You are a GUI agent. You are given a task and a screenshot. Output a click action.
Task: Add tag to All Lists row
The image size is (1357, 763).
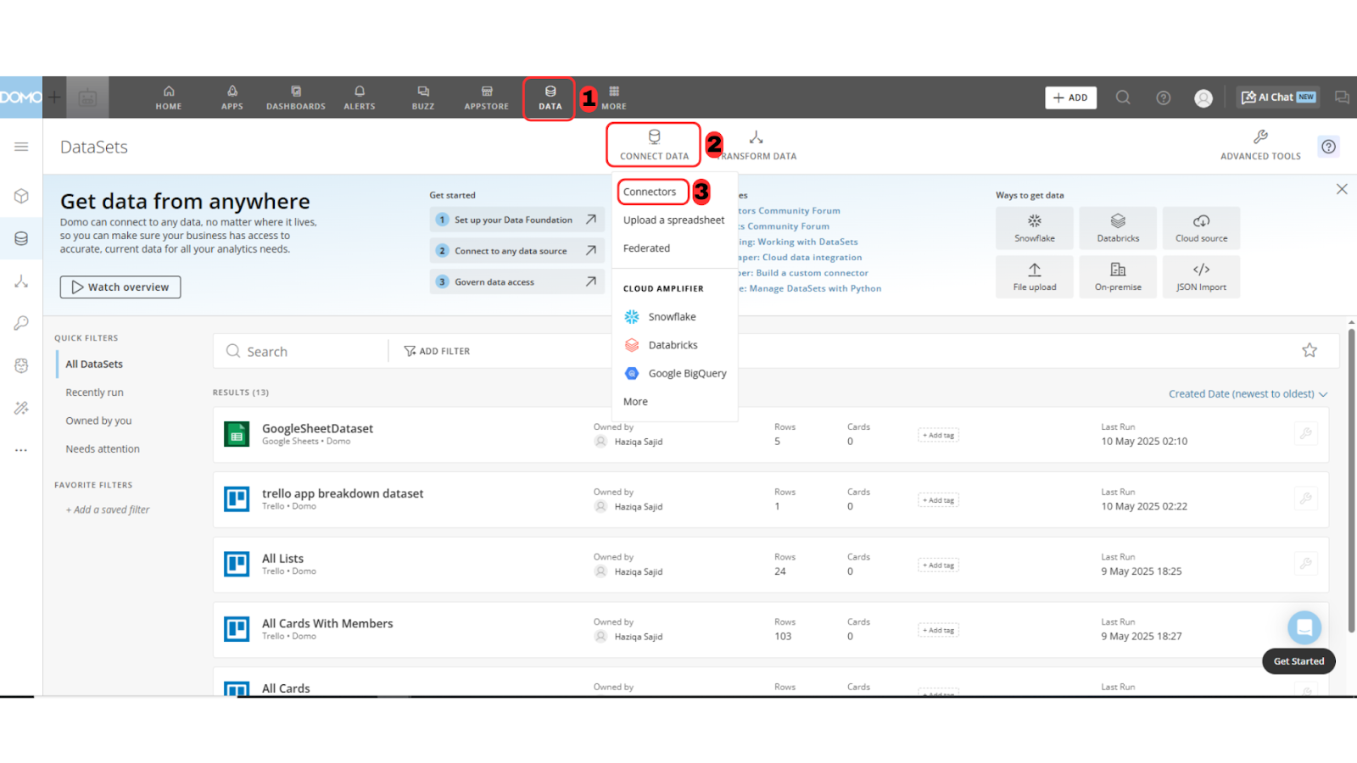point(938,565)
